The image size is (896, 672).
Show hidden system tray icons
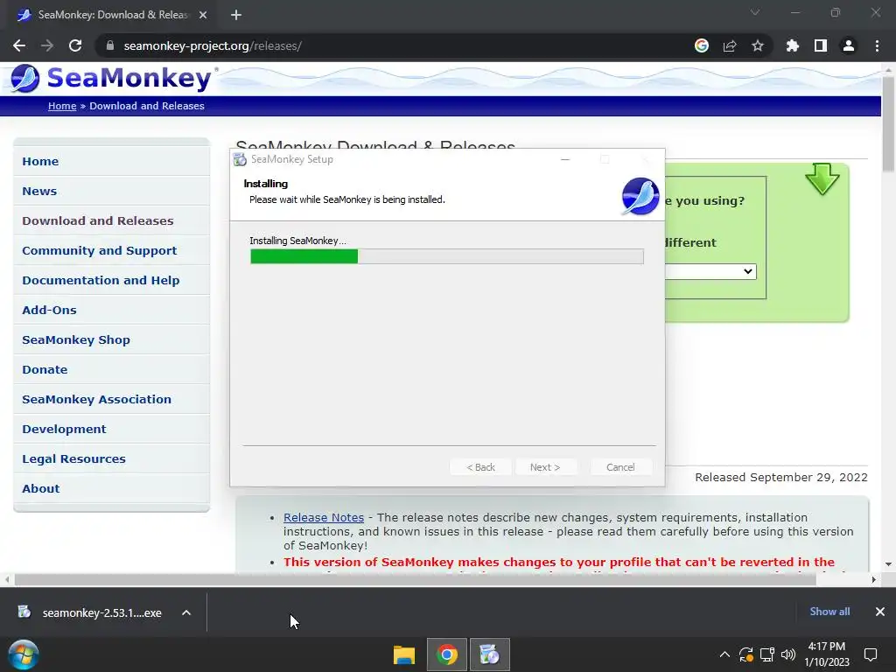click(x=724, y=654)
